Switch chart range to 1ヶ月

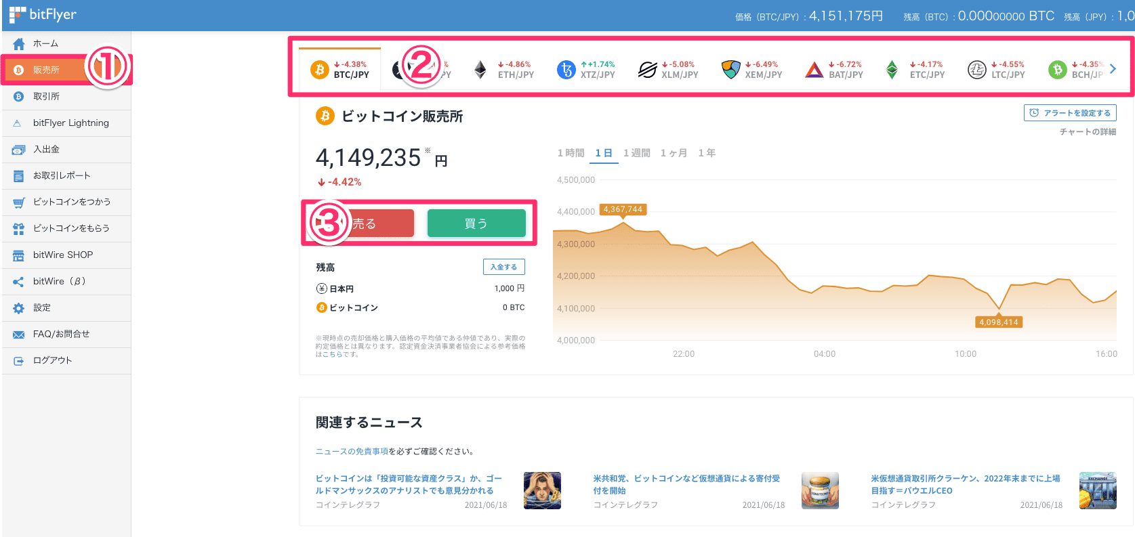pos(674,153)
